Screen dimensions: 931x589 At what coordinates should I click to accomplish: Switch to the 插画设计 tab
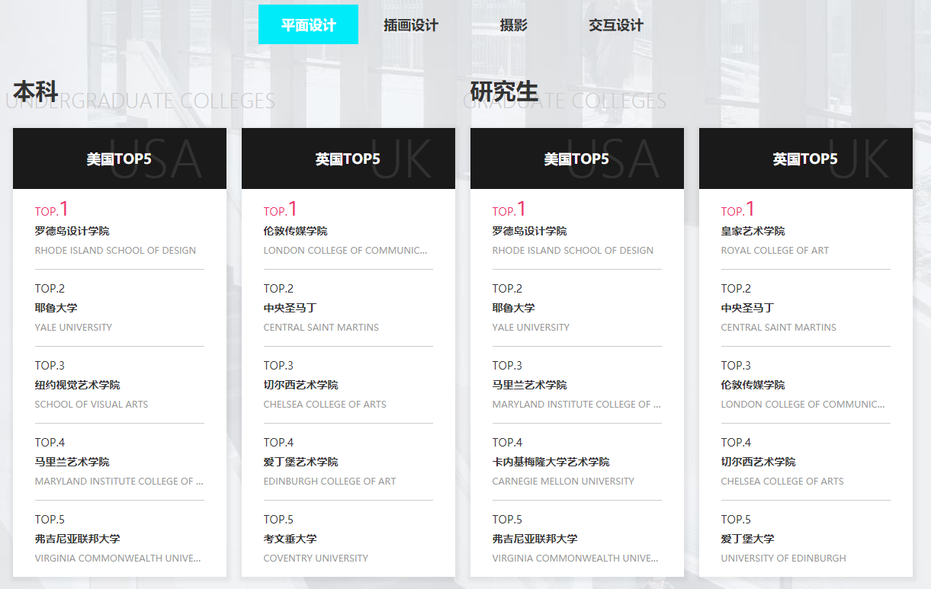click(x=411, y=25)
